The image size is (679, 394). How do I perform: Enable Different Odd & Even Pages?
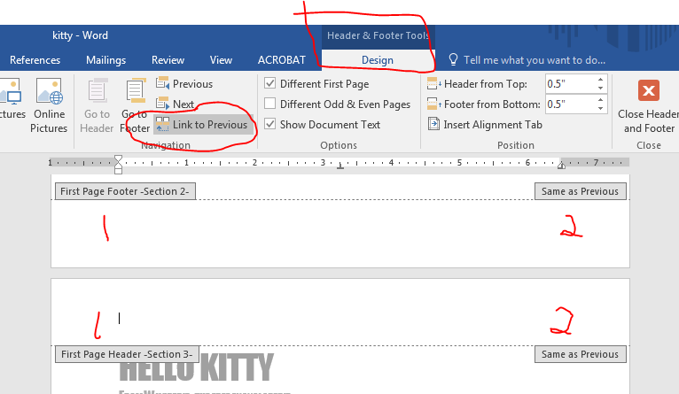click(270, 104)
